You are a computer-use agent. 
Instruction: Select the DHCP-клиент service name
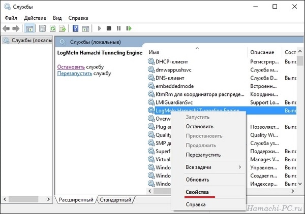pos(172,62)
